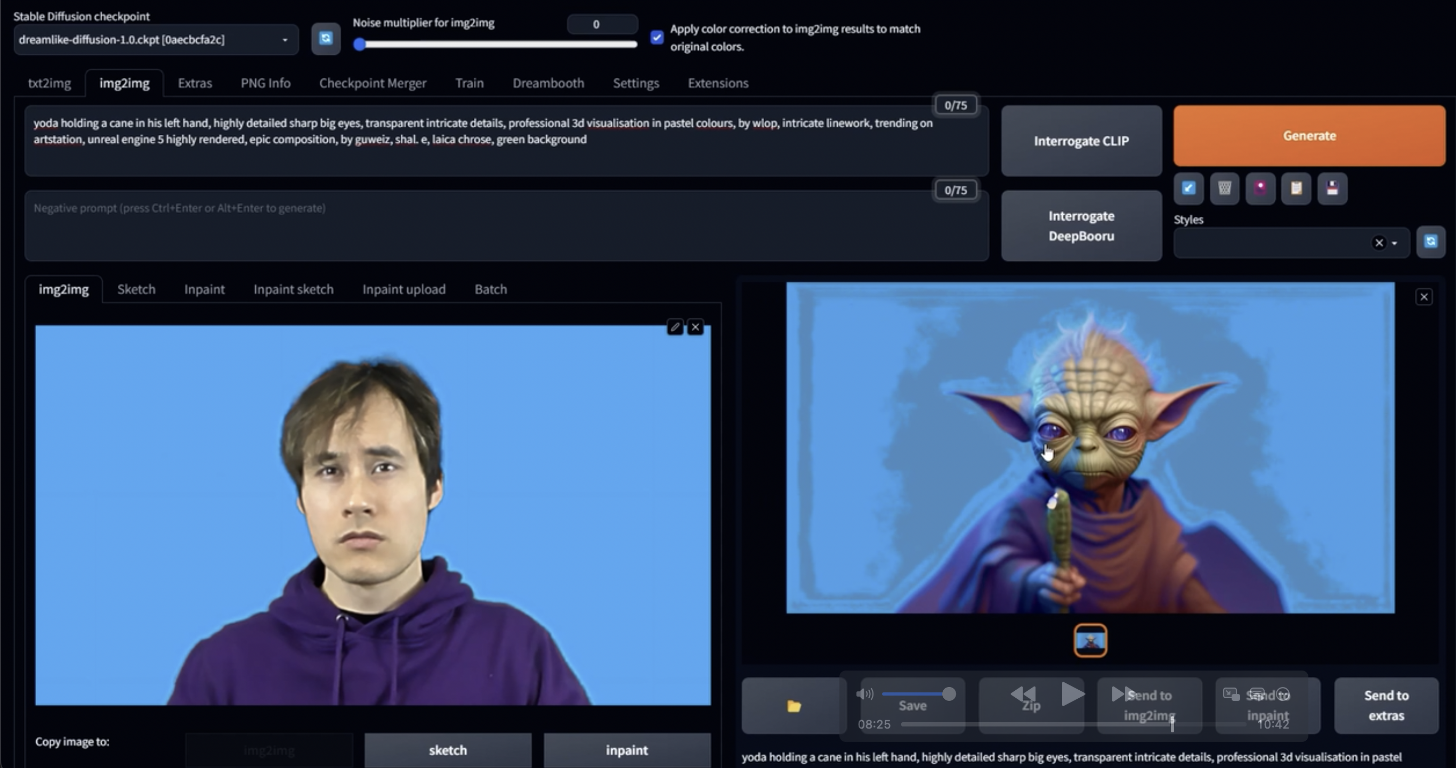Viewport: 1456px width, 768px height.
Task: Open output folder with yellow folder icon
Action: [x=794, y=706]
